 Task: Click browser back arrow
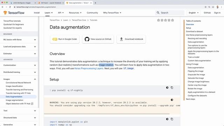pos(2,7)
